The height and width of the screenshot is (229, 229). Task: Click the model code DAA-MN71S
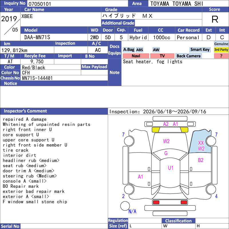point(37,37)
